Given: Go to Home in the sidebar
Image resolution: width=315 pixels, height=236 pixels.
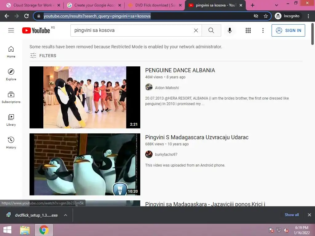Looking at the screenshot, I should (11, 52).
